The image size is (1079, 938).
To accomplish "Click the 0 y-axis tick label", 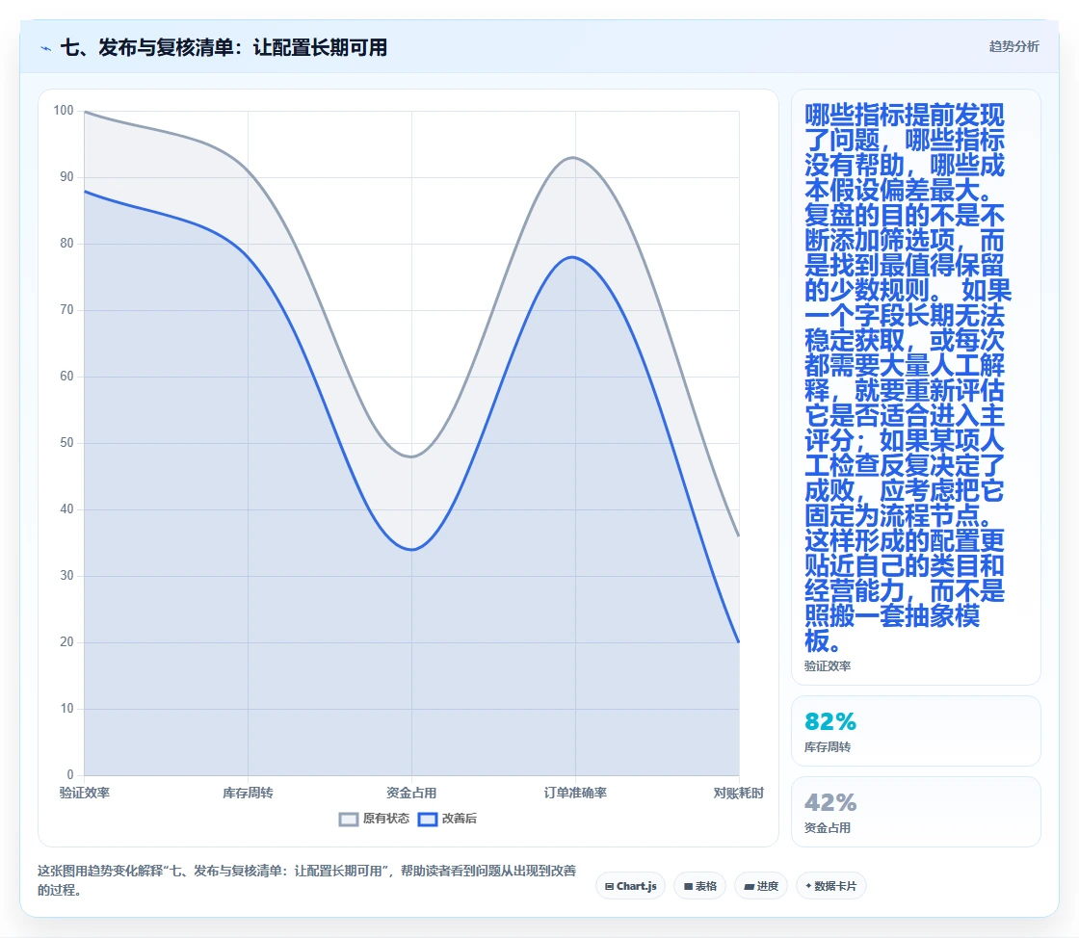I will tap(70, 774).
